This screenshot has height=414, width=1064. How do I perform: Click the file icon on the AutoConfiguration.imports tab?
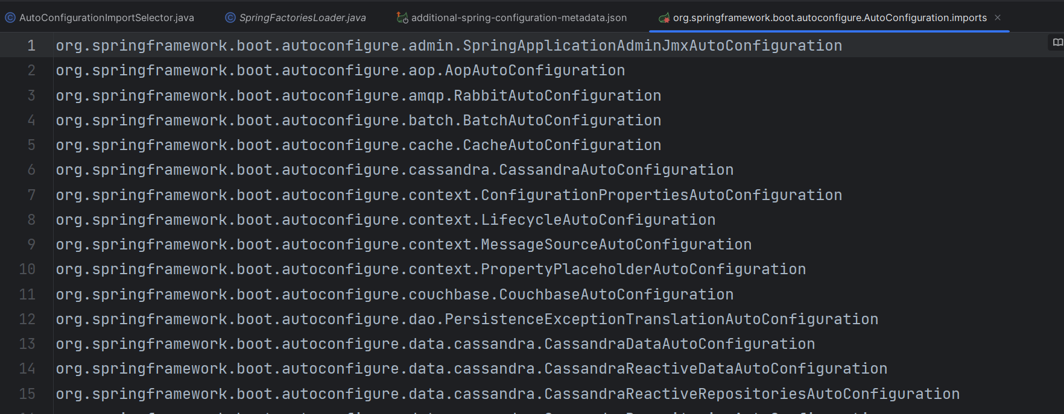(664, 17)
